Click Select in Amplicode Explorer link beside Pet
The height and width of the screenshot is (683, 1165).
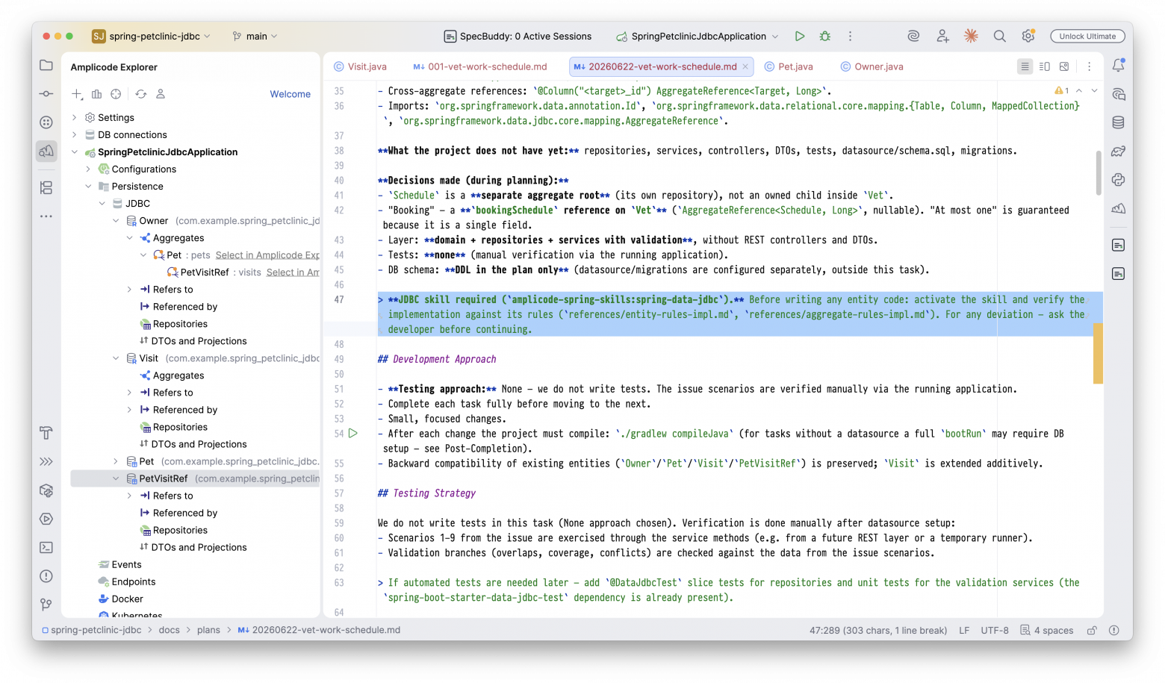coord(267,255)
